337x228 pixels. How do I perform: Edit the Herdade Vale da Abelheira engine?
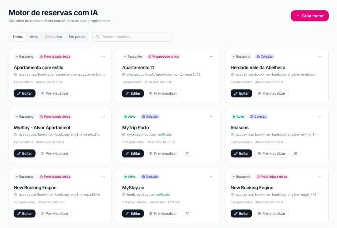[x=241, y=93]
